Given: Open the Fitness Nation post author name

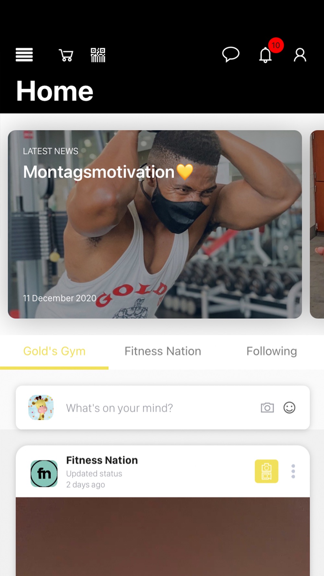Looking at the screenshot, I should 102,460.
